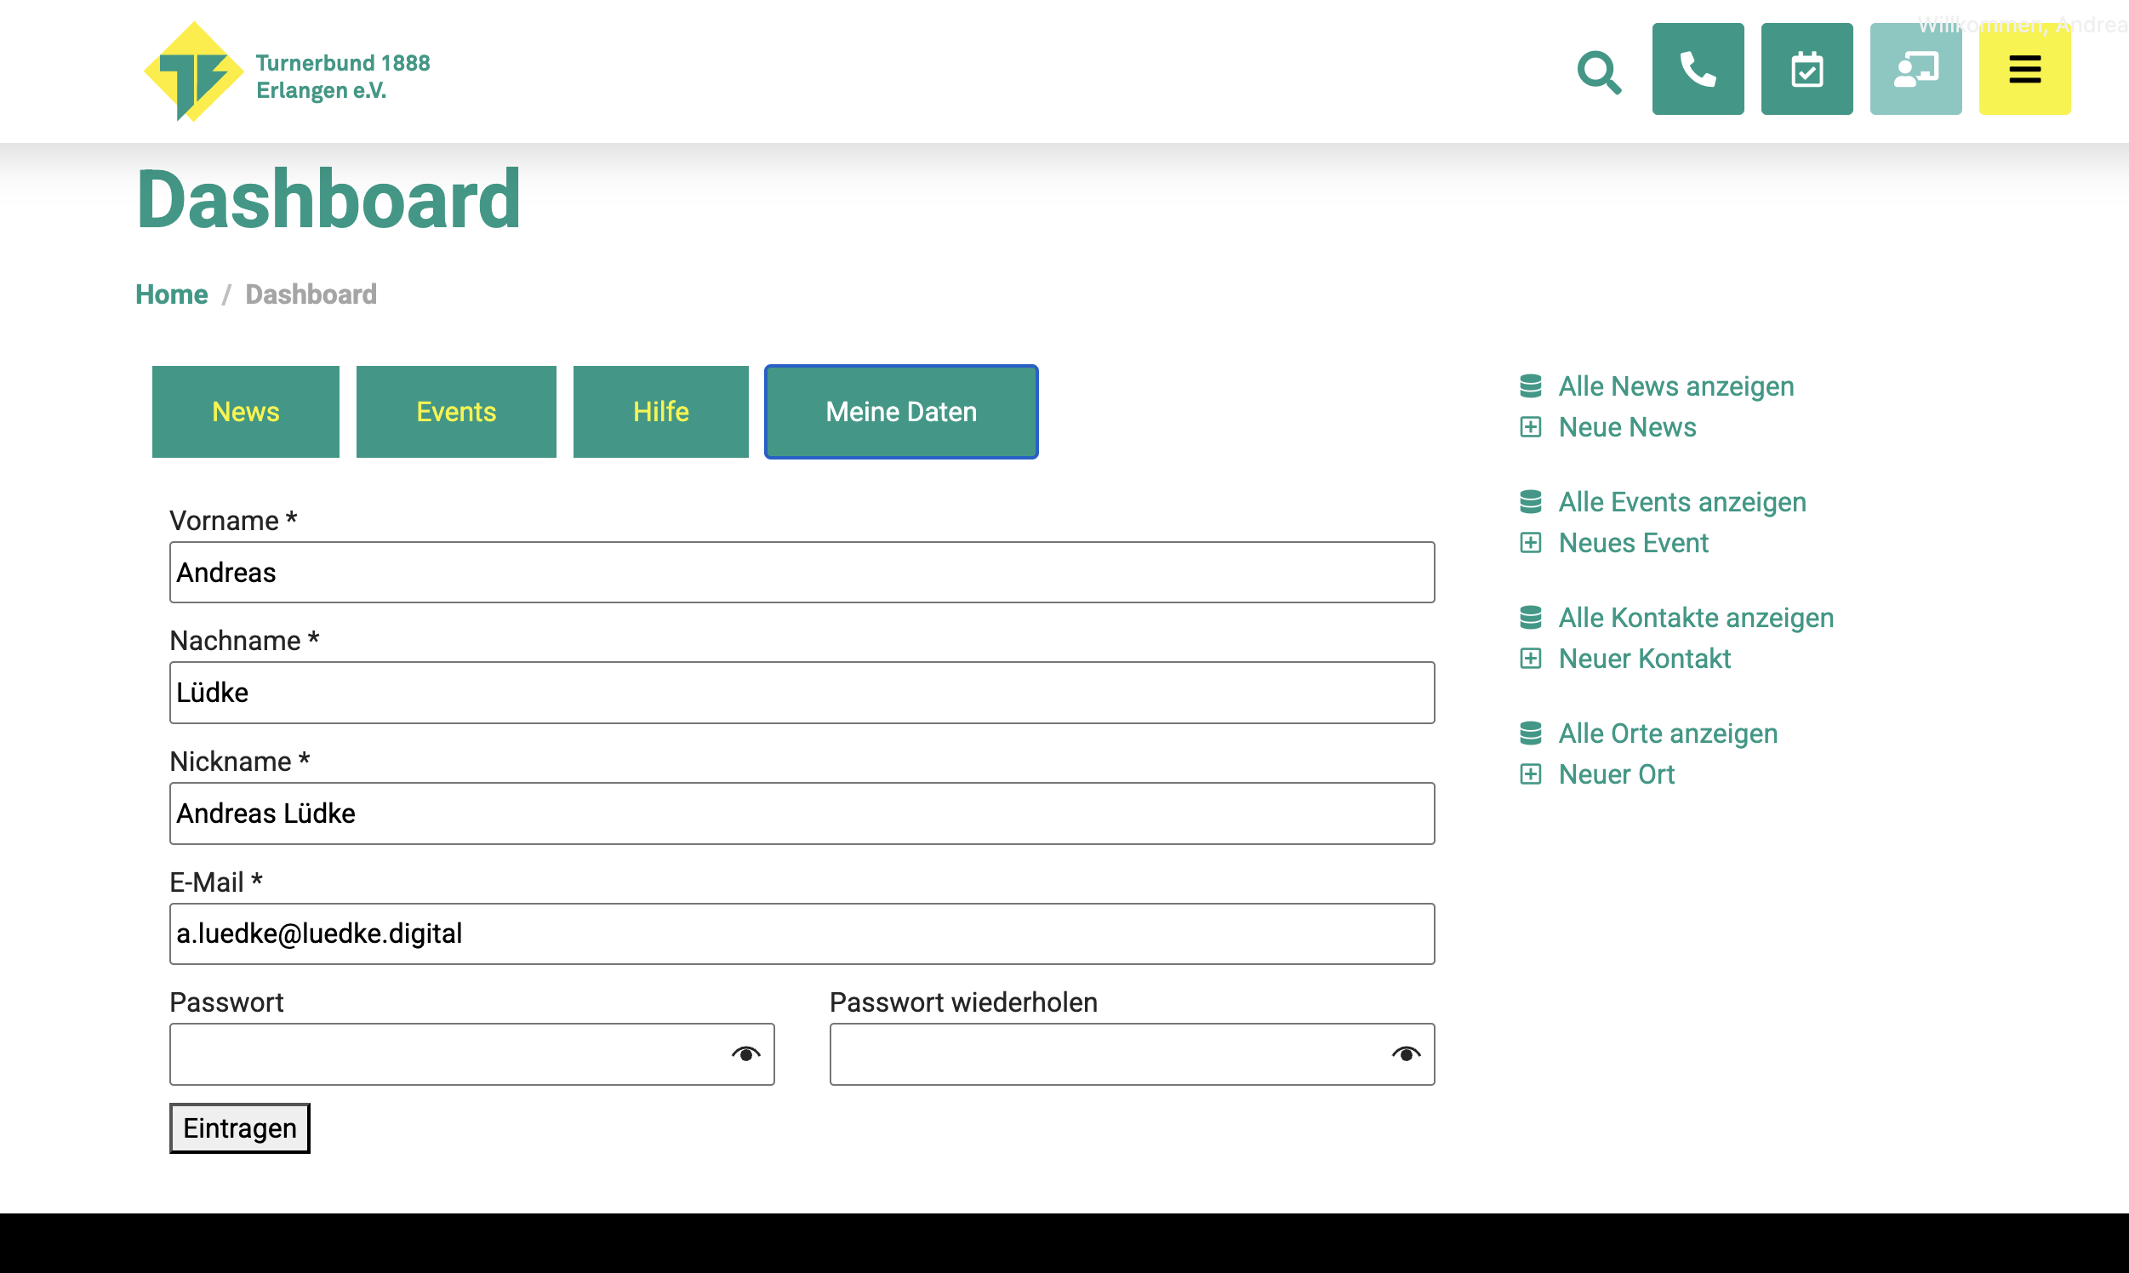Viewport: 2129px width, 1273px height.
Task: Show password in Passwort wiederholen field
Action: coord(1406,1054)
